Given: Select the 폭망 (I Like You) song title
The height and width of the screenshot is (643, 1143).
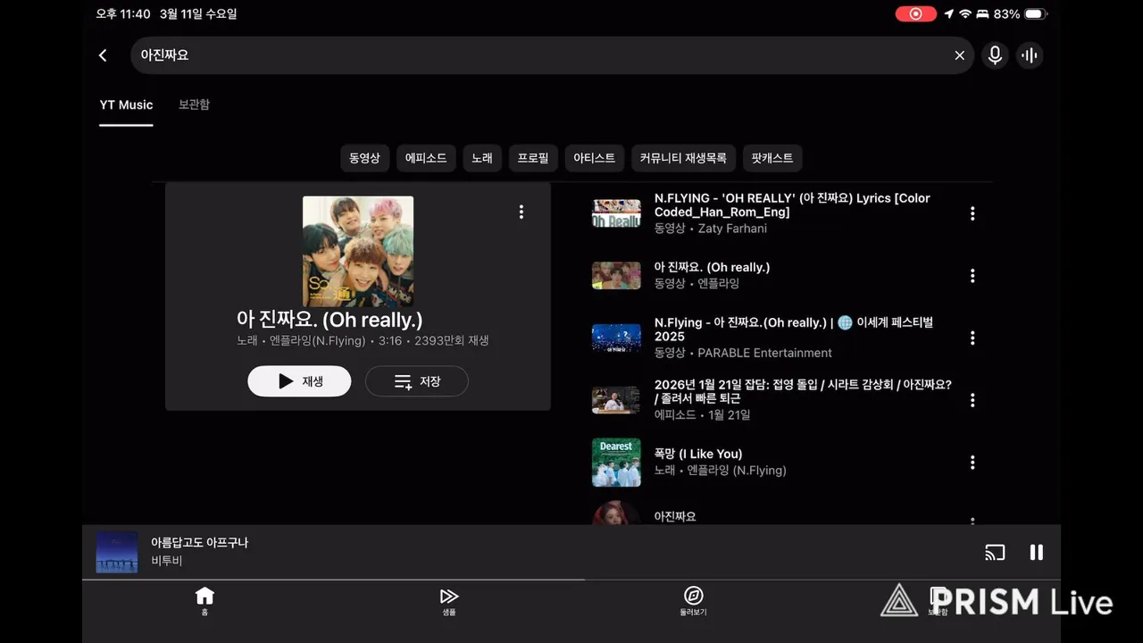Looking at the screenshot, I should coord(698,454).
